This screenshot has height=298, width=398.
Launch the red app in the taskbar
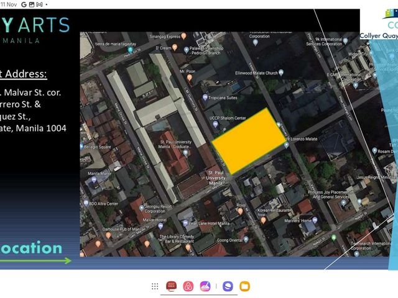point(172,286)
